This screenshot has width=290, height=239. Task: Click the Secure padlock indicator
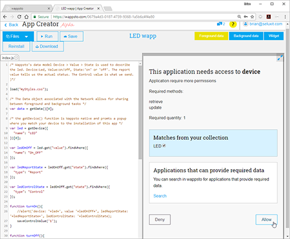tap(41, 17)
